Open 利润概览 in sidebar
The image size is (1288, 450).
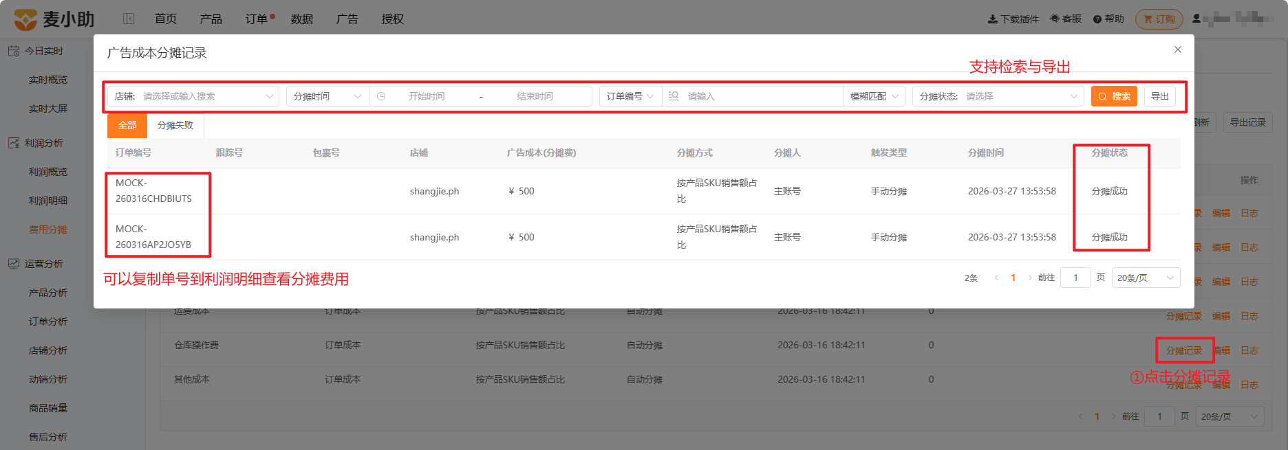[x=48, y=172]
